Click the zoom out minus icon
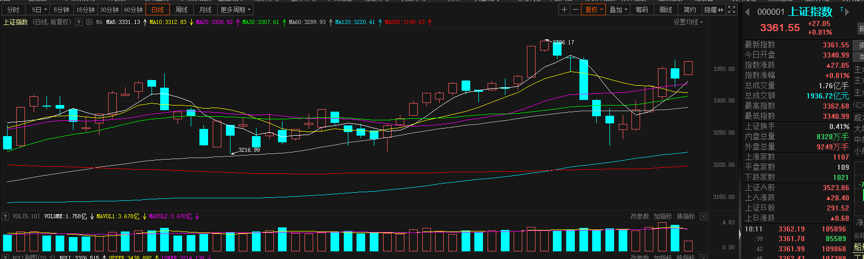This screenshot has height=259, width=864. pyautogui.click(x=575, y=10)
